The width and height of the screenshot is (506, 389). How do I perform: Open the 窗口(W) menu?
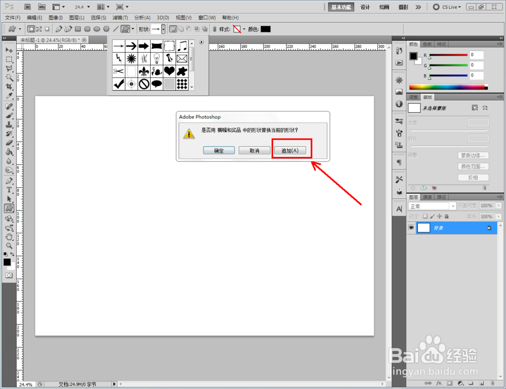click(207, 17)
